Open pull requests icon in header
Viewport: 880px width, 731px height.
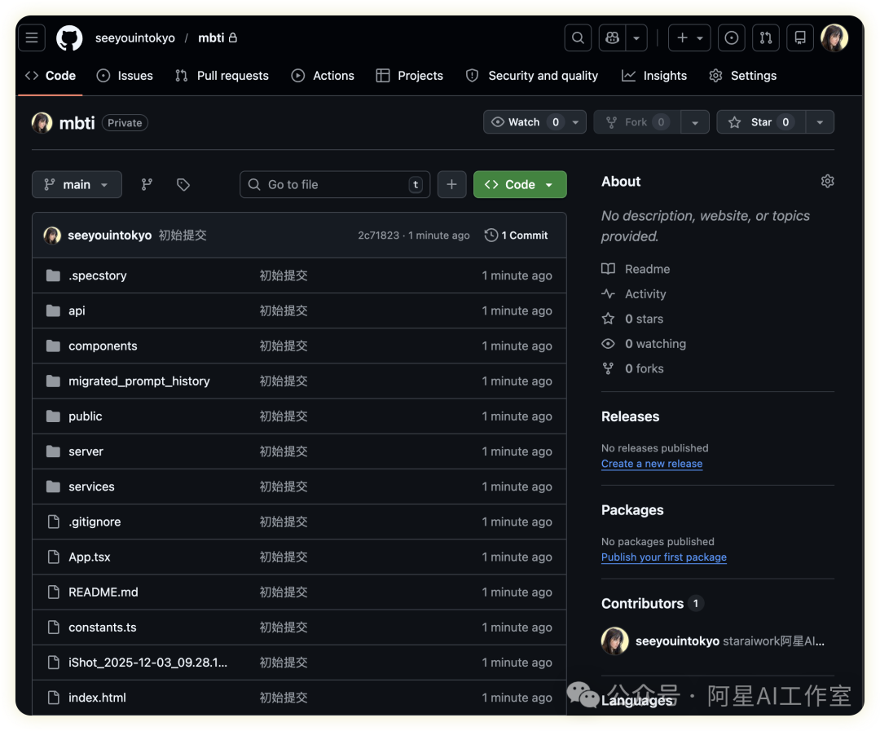point(766,37)
